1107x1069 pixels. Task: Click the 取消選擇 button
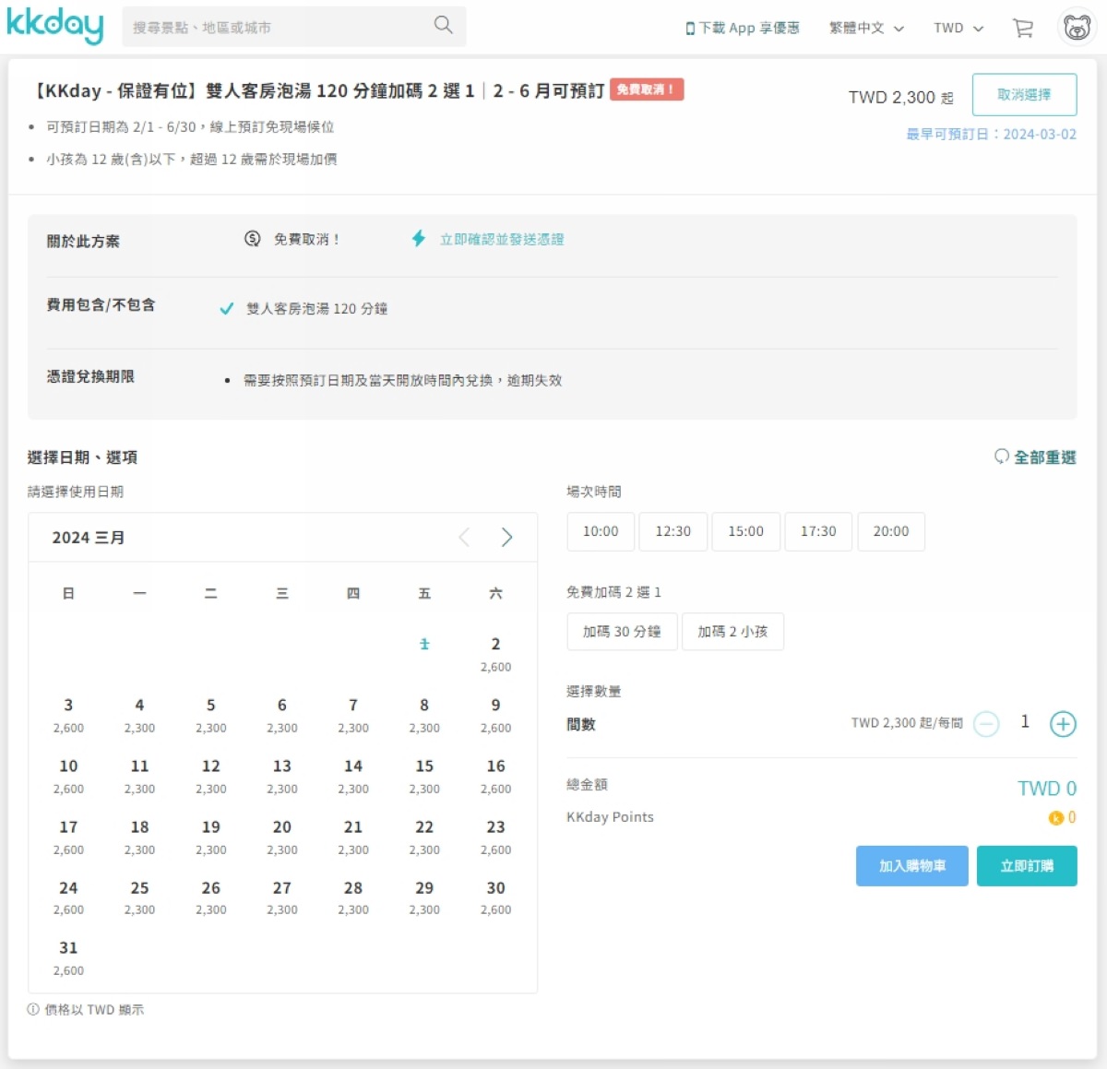pyautogui.click(x=1024, y=95)
